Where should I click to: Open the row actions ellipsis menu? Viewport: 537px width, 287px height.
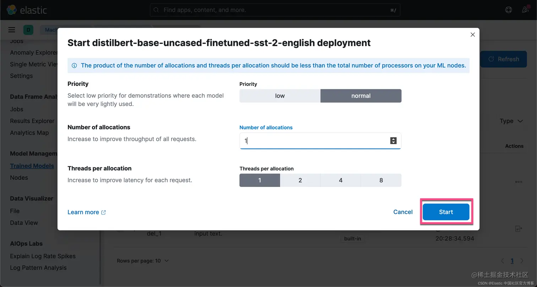coord(519,182)
